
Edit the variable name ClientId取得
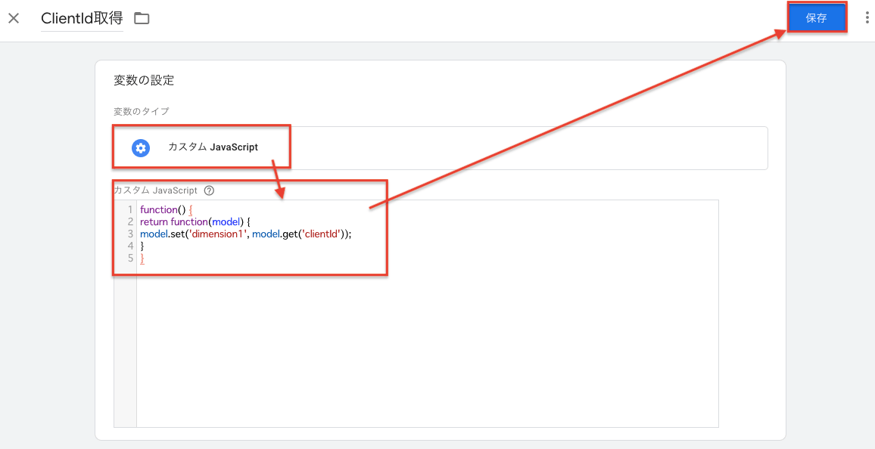coord(82,18)
